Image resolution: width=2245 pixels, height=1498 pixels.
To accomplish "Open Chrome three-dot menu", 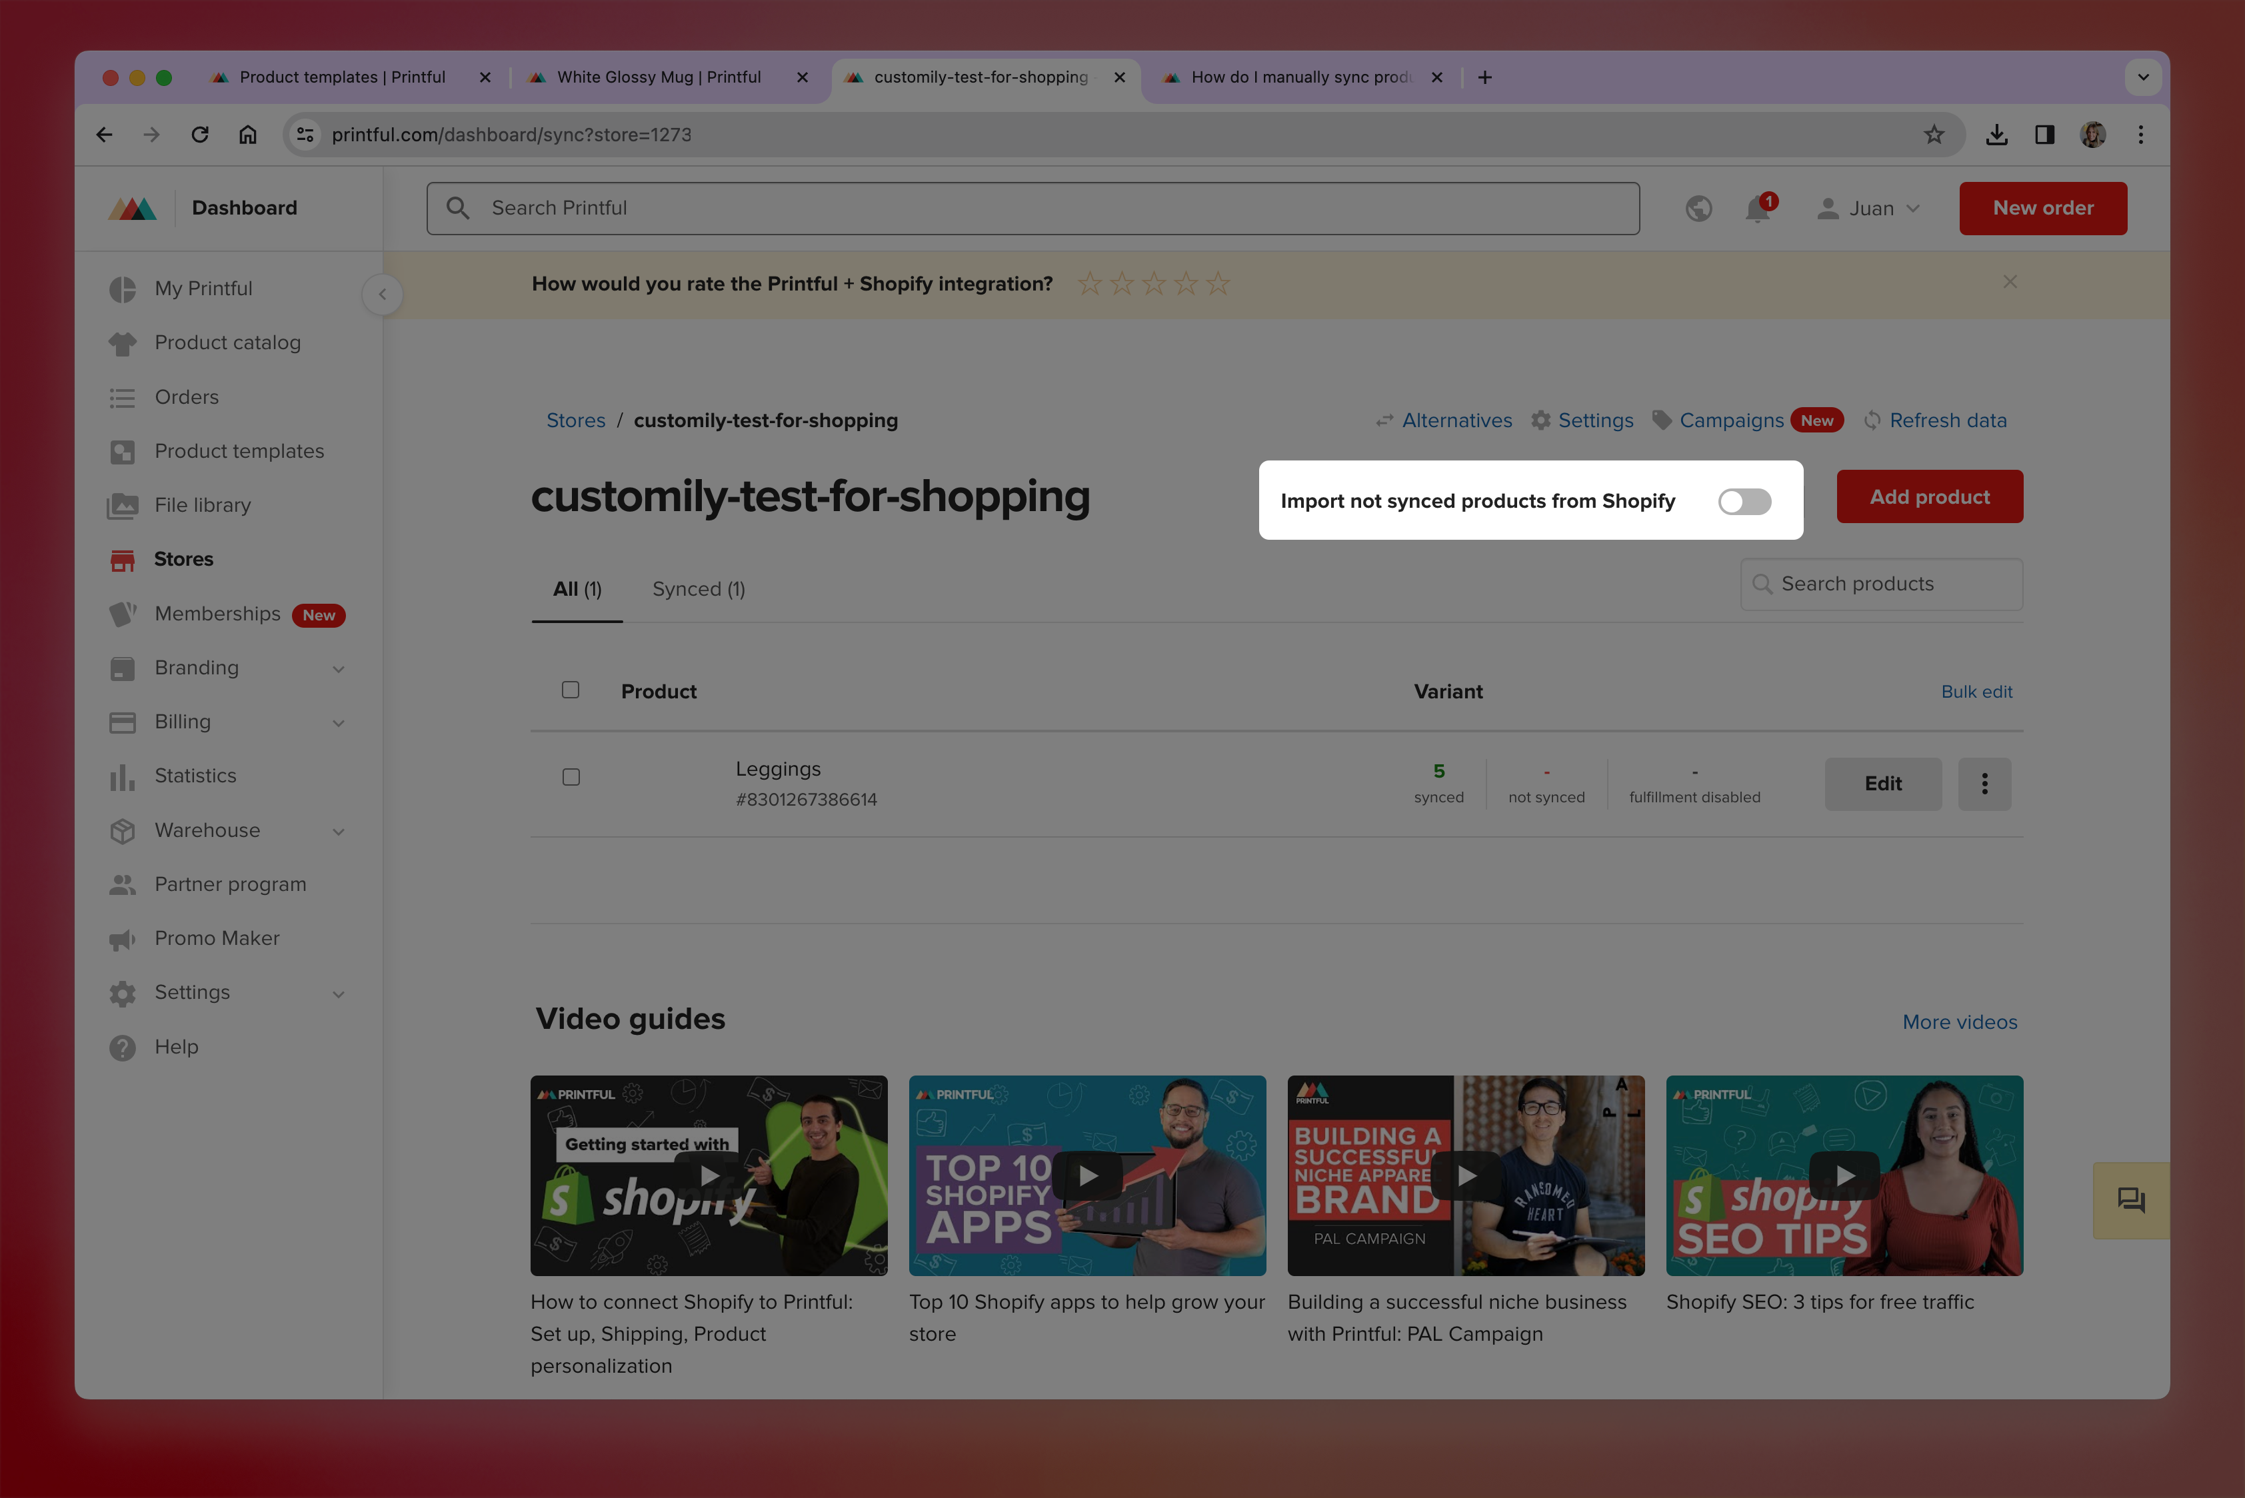I will 2141,135.
